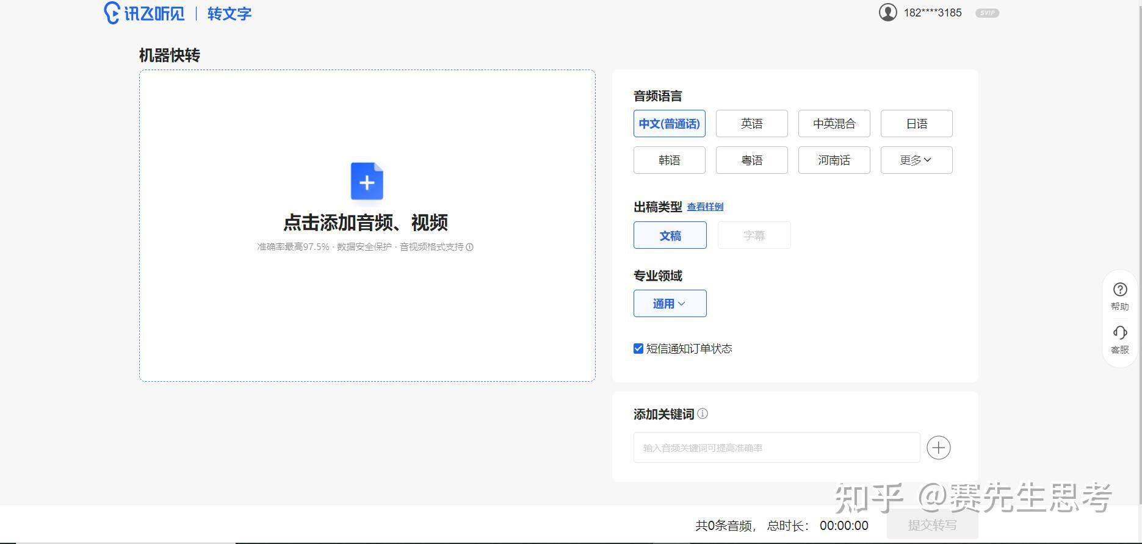This screenshot has width=1142, height=544.
Task: Select Korean audio language
Action: click(670, 160)
